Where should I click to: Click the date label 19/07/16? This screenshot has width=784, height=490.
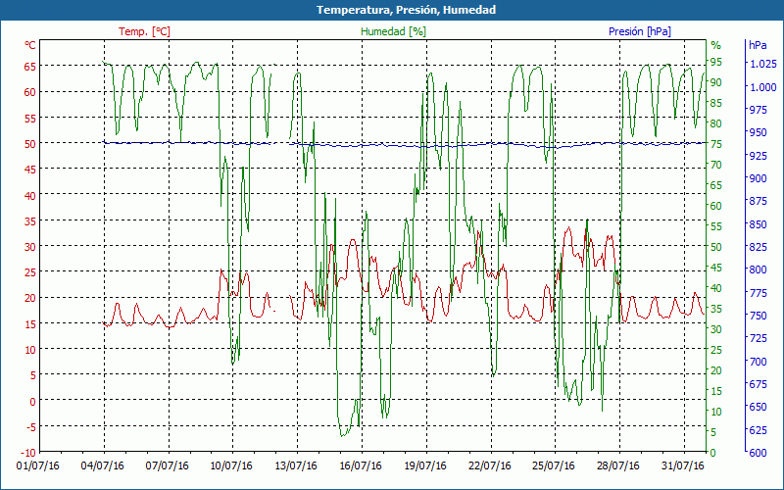(x=425, y=465)
